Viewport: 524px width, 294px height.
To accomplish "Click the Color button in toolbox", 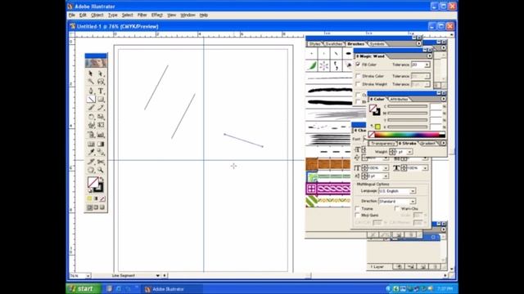I will (89, 198).
